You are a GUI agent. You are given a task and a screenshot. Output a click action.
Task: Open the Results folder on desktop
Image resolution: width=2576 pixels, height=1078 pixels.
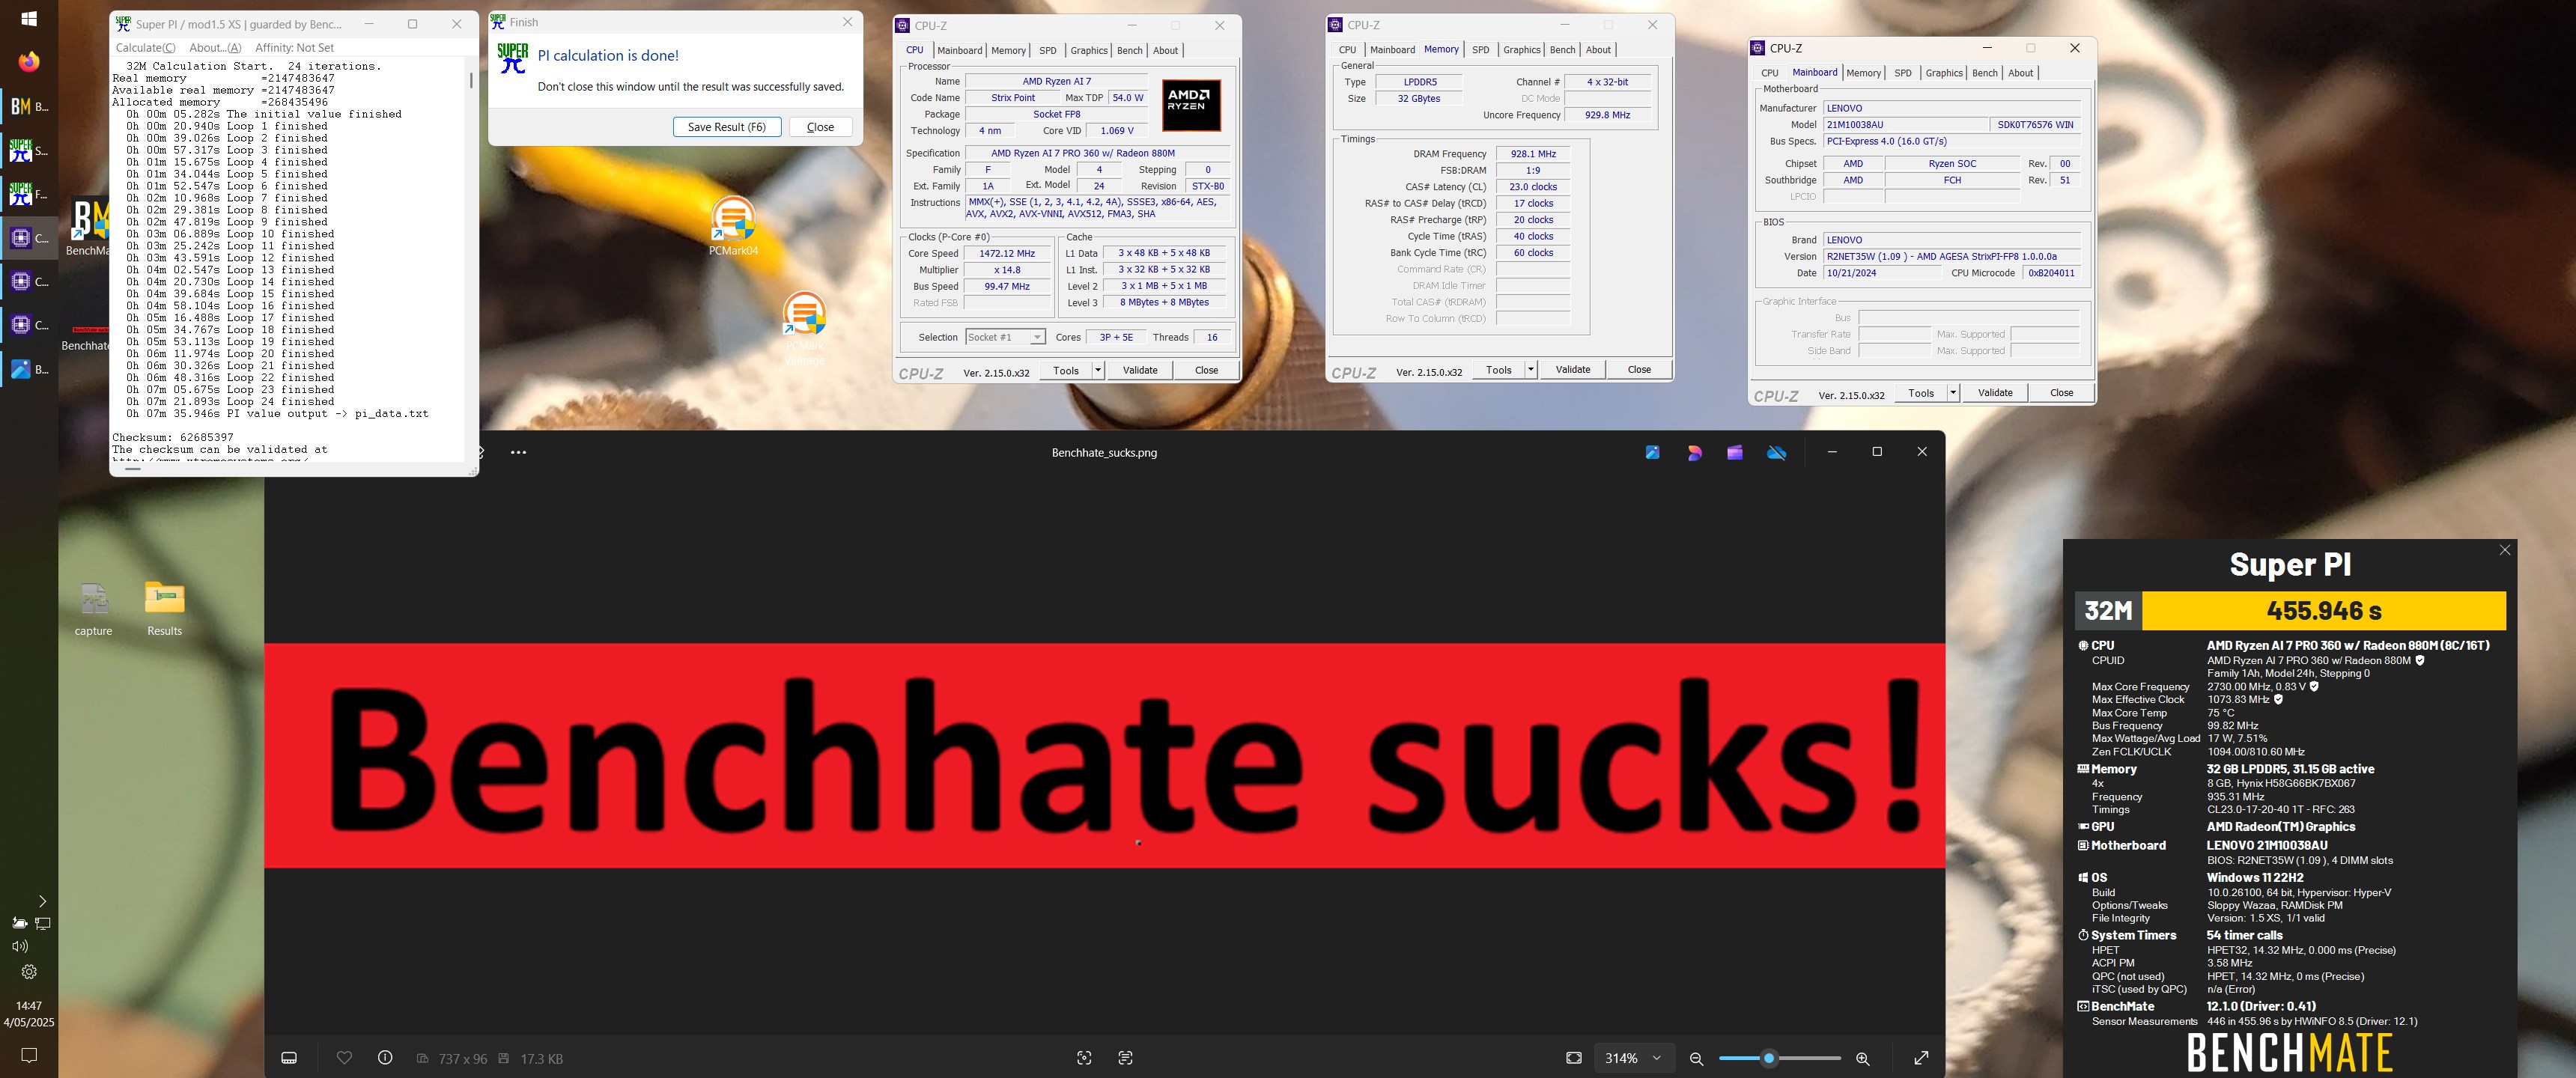click(x=165, y=608)
